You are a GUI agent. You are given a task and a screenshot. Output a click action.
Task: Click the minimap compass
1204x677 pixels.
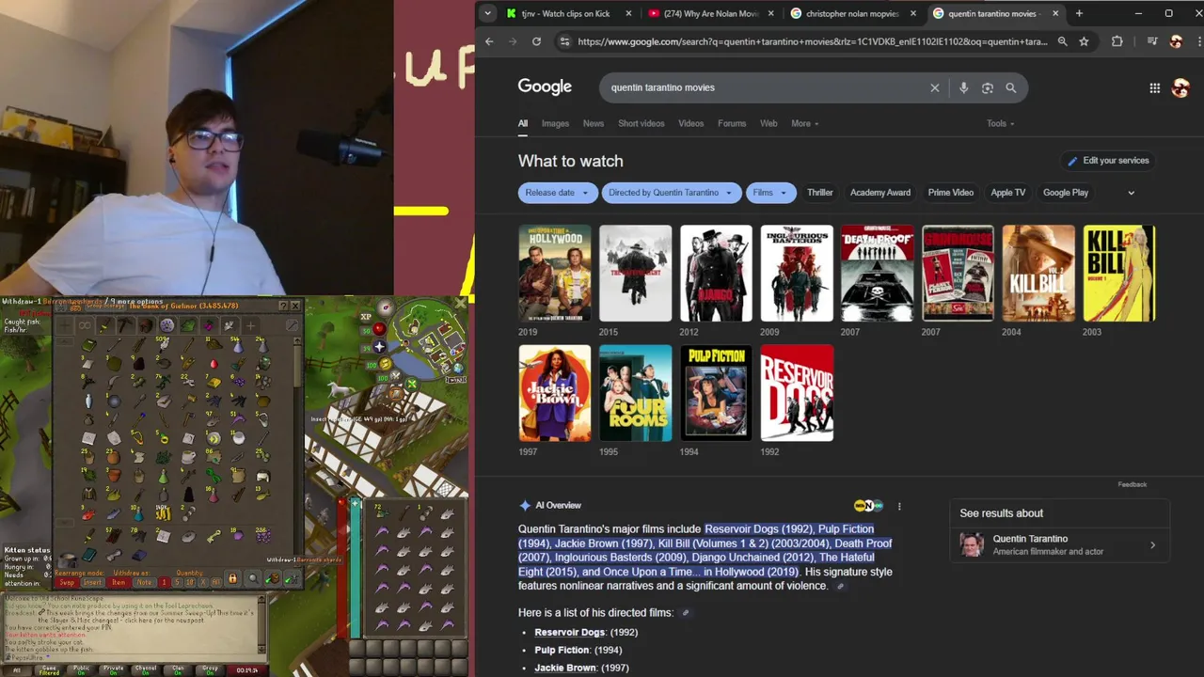386,307
